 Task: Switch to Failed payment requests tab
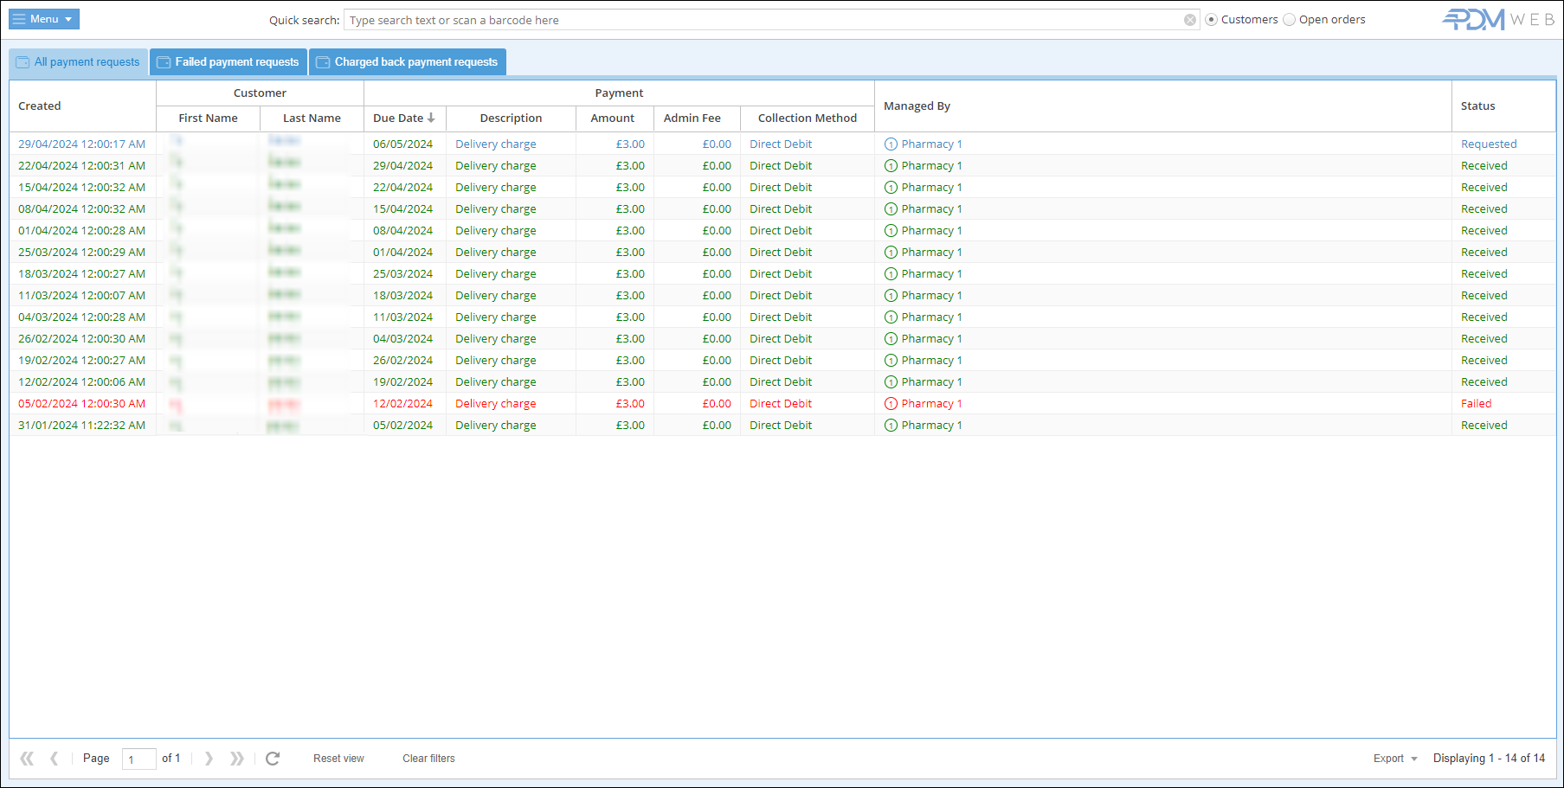(x=228, y=62)
